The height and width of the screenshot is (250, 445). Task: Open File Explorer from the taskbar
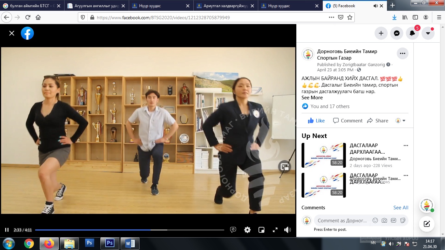(69, 243)
